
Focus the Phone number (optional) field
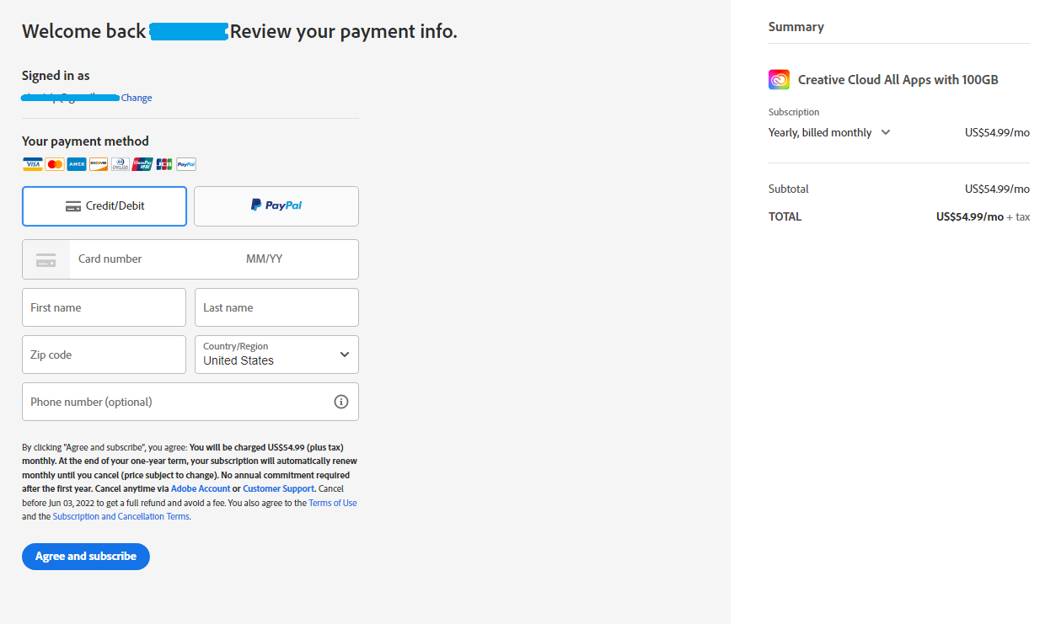coord(190,402)
